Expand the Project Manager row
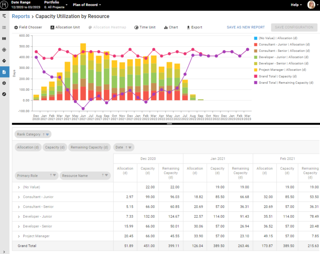 coord(19,236)
